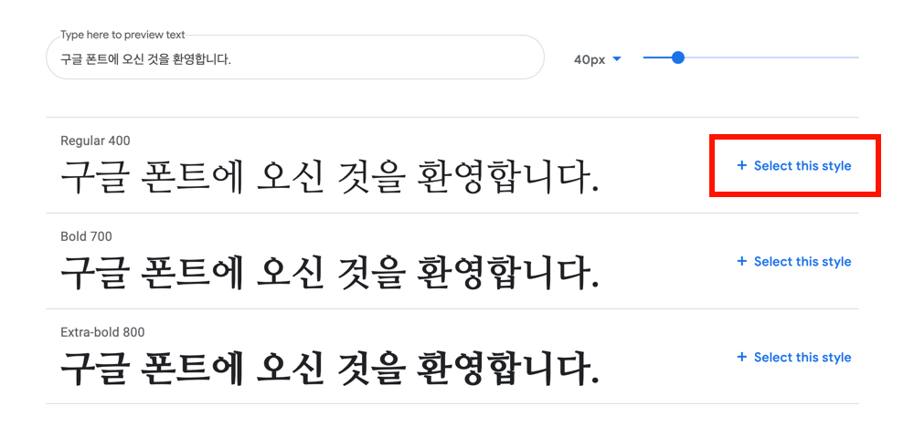Click the Bold 700 style label
This screenshot has height=438, width=914.
click(86, 236)
